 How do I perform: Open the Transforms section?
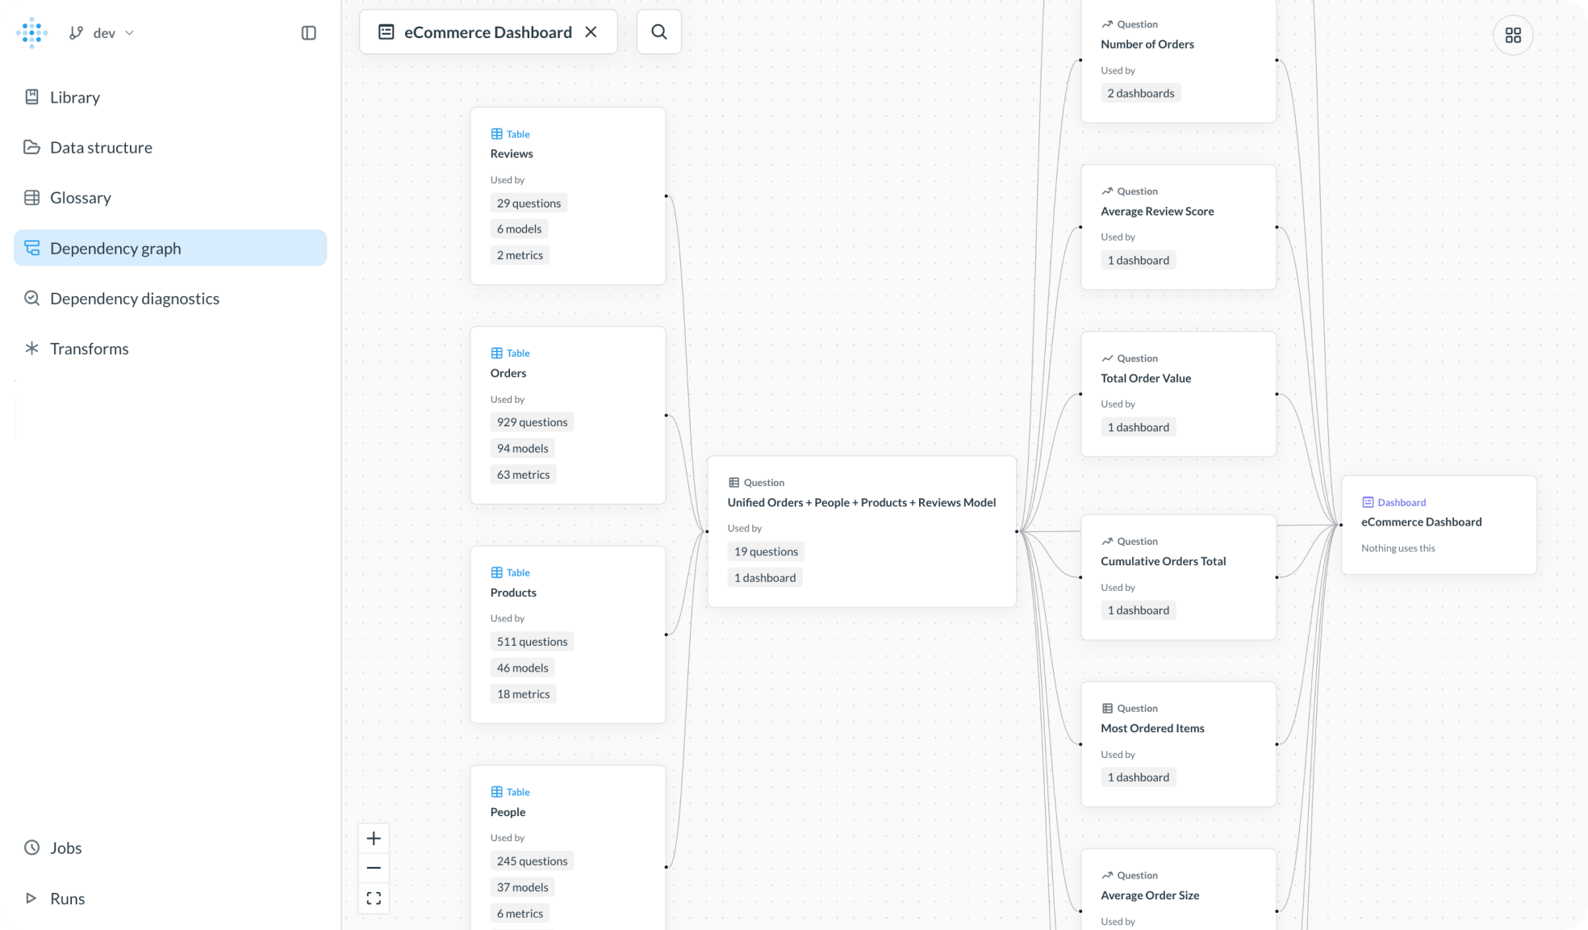point(89,348)
